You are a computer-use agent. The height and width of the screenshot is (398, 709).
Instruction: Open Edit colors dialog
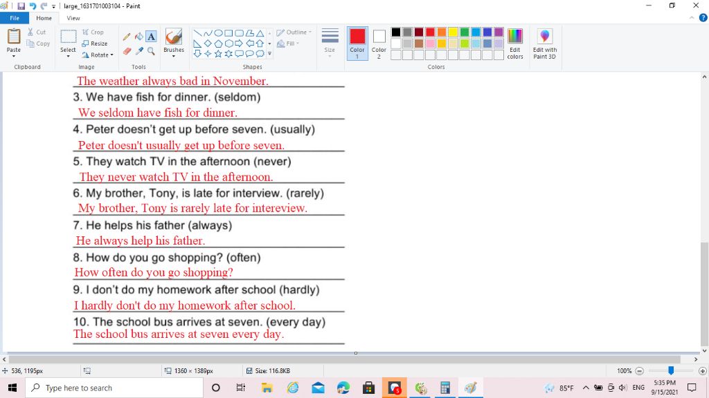click(515, 44)
